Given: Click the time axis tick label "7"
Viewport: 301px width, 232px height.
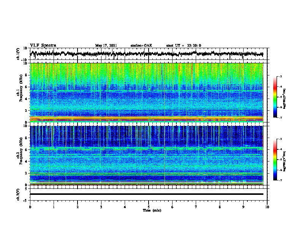Looking at the screenshot, I should pyautogui.click(x=196, y=207).
